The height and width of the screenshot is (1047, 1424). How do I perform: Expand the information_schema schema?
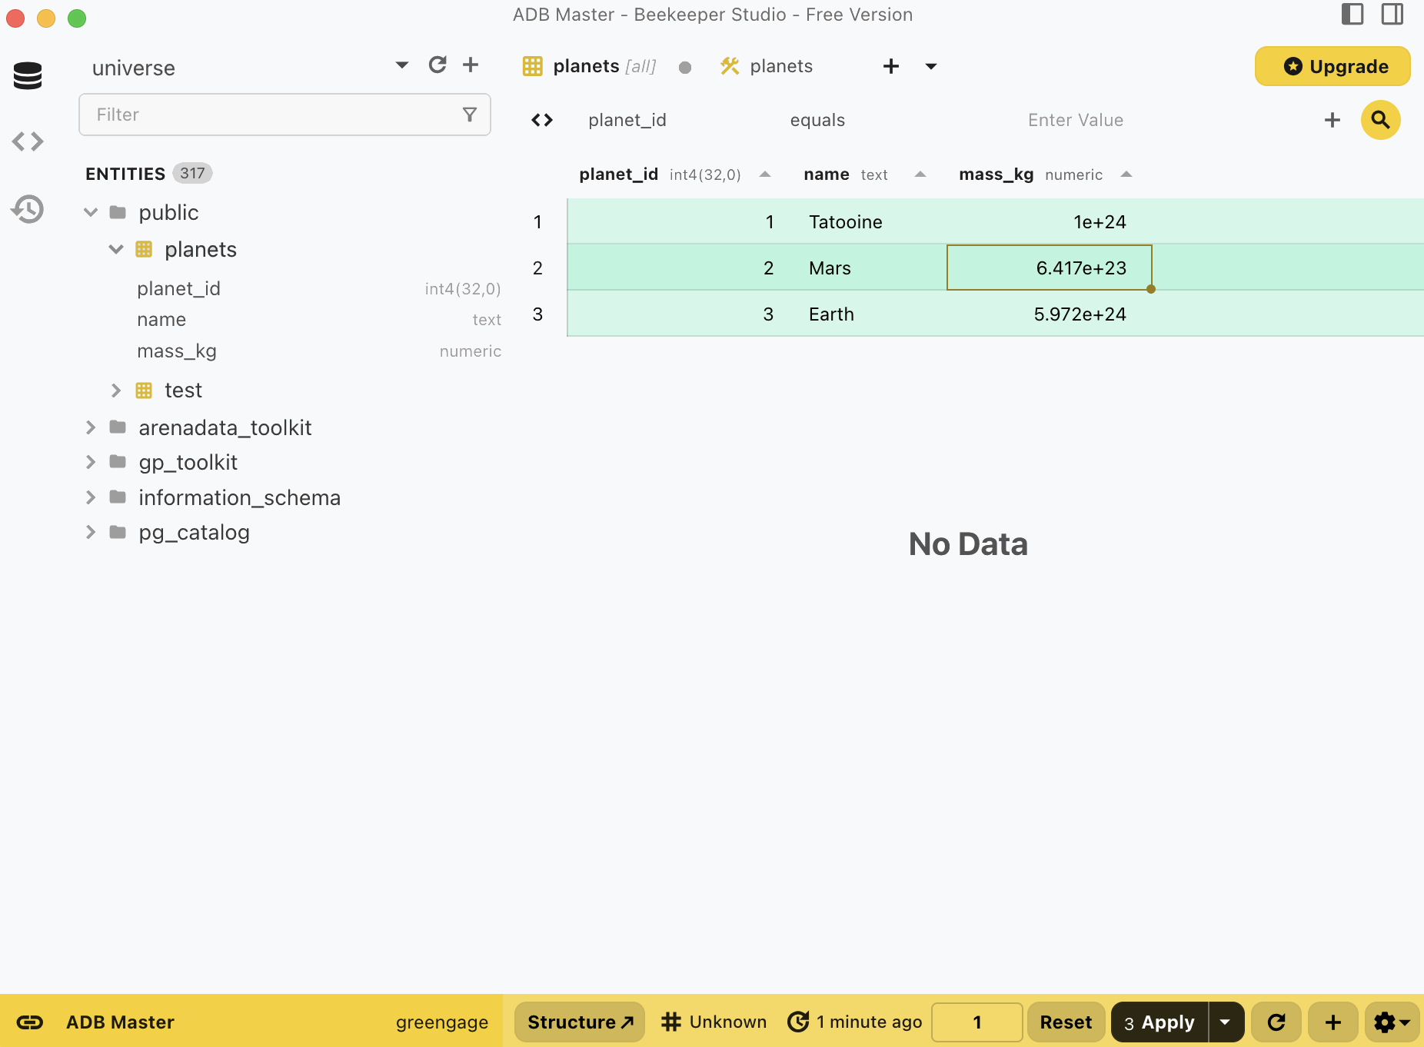pos(91,497)
